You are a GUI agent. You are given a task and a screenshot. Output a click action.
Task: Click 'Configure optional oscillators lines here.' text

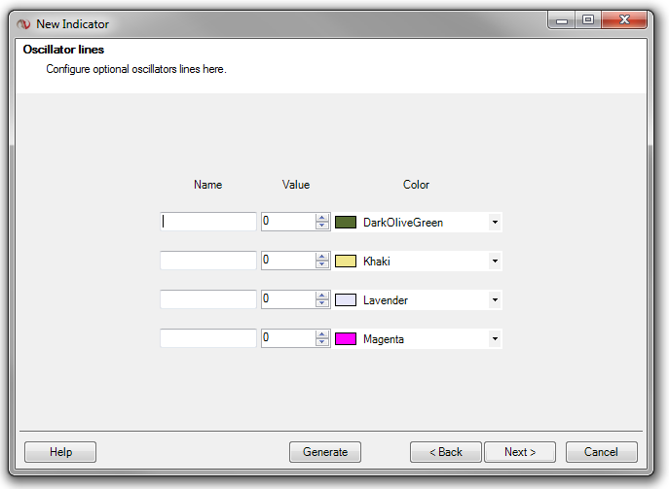click(x=136, y=69)
